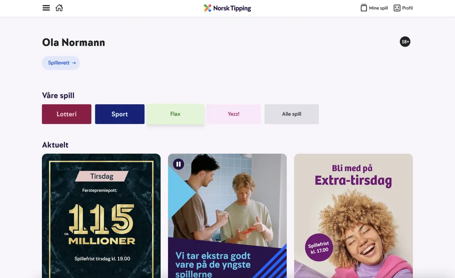Viewport: 455px width, 278px height.
Task: Click the arrow in the Spillevett pill
Action: click(74, 63)
